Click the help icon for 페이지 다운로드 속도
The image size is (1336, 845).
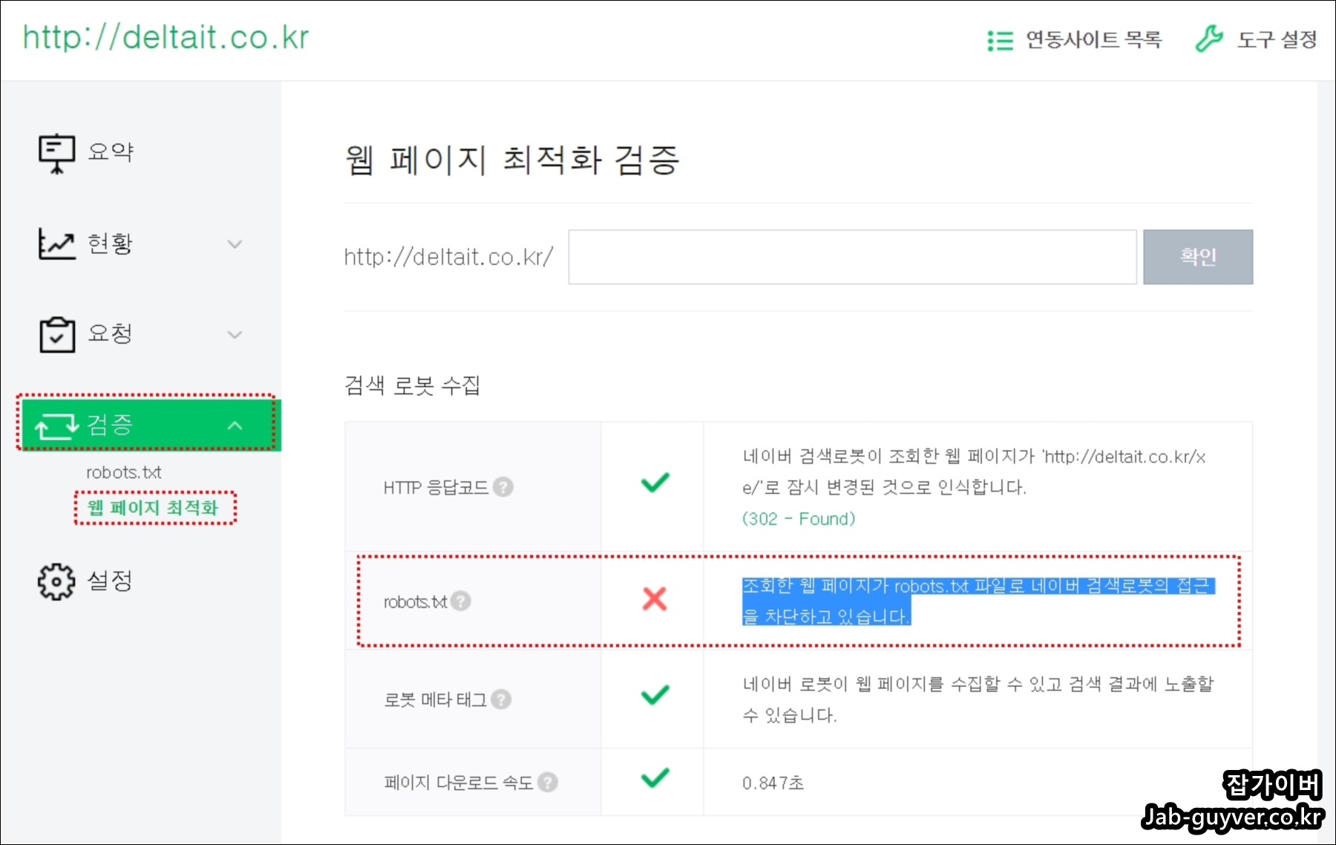pos(547,781)
